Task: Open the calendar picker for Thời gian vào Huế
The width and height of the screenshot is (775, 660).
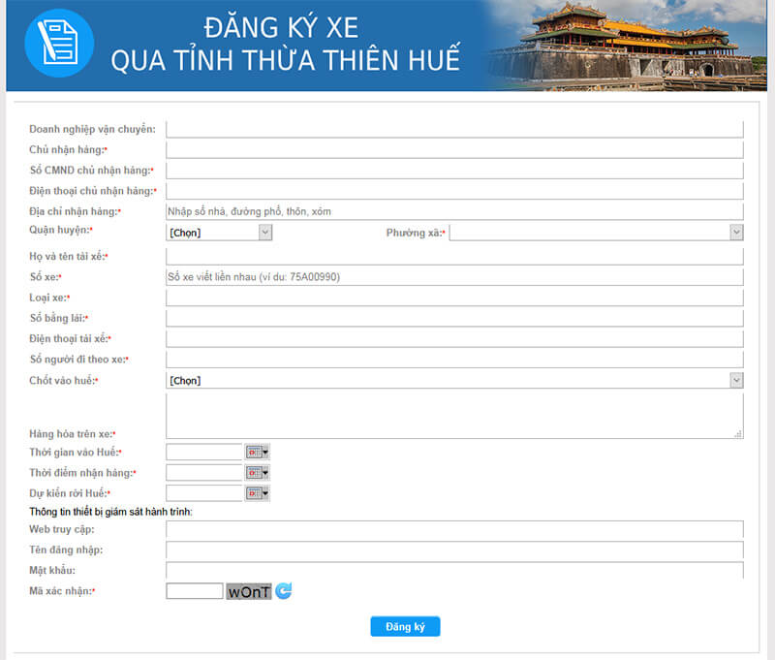Action: point(253,452)
